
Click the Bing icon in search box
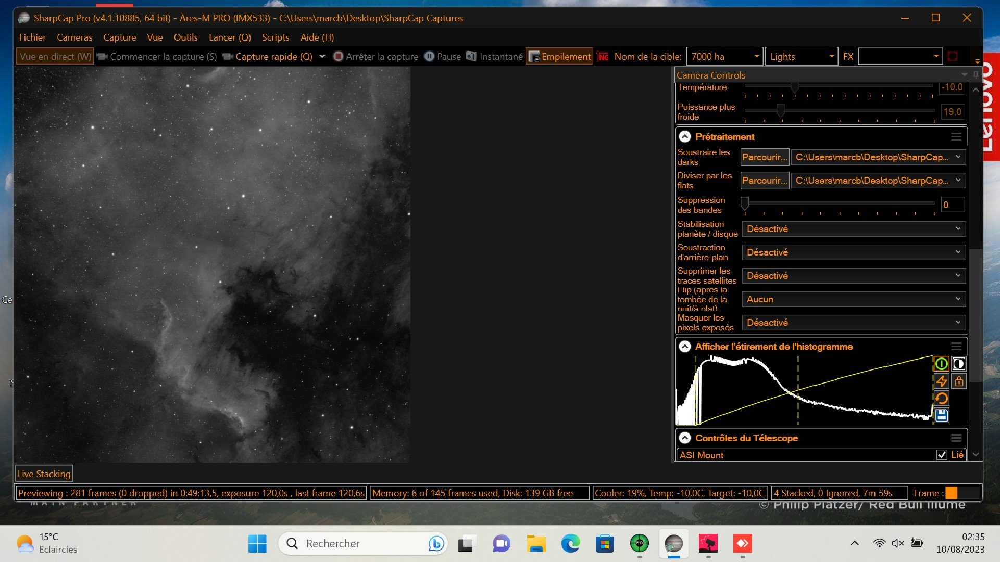(x=436, y=544)
